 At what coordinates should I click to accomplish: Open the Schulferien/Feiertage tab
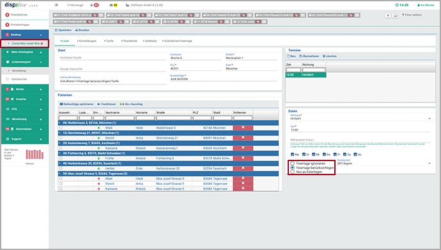pyautogui.click(x=177, y=41)
